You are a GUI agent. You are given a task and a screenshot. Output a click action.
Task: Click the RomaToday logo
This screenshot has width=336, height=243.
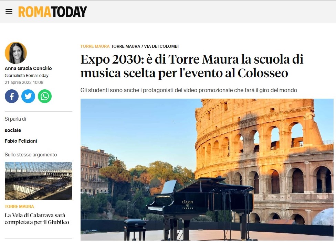tap(53, 12)
